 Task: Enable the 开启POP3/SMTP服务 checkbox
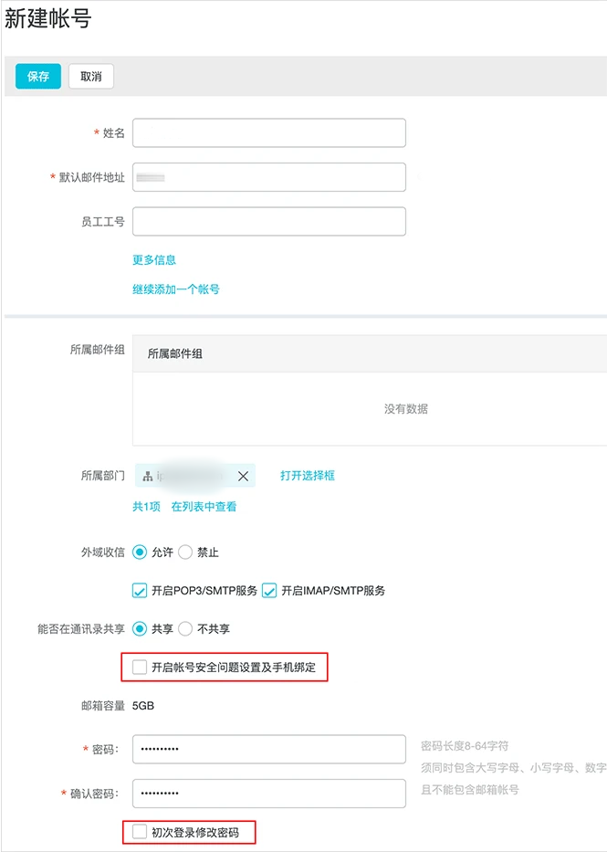tap(140, 590)
